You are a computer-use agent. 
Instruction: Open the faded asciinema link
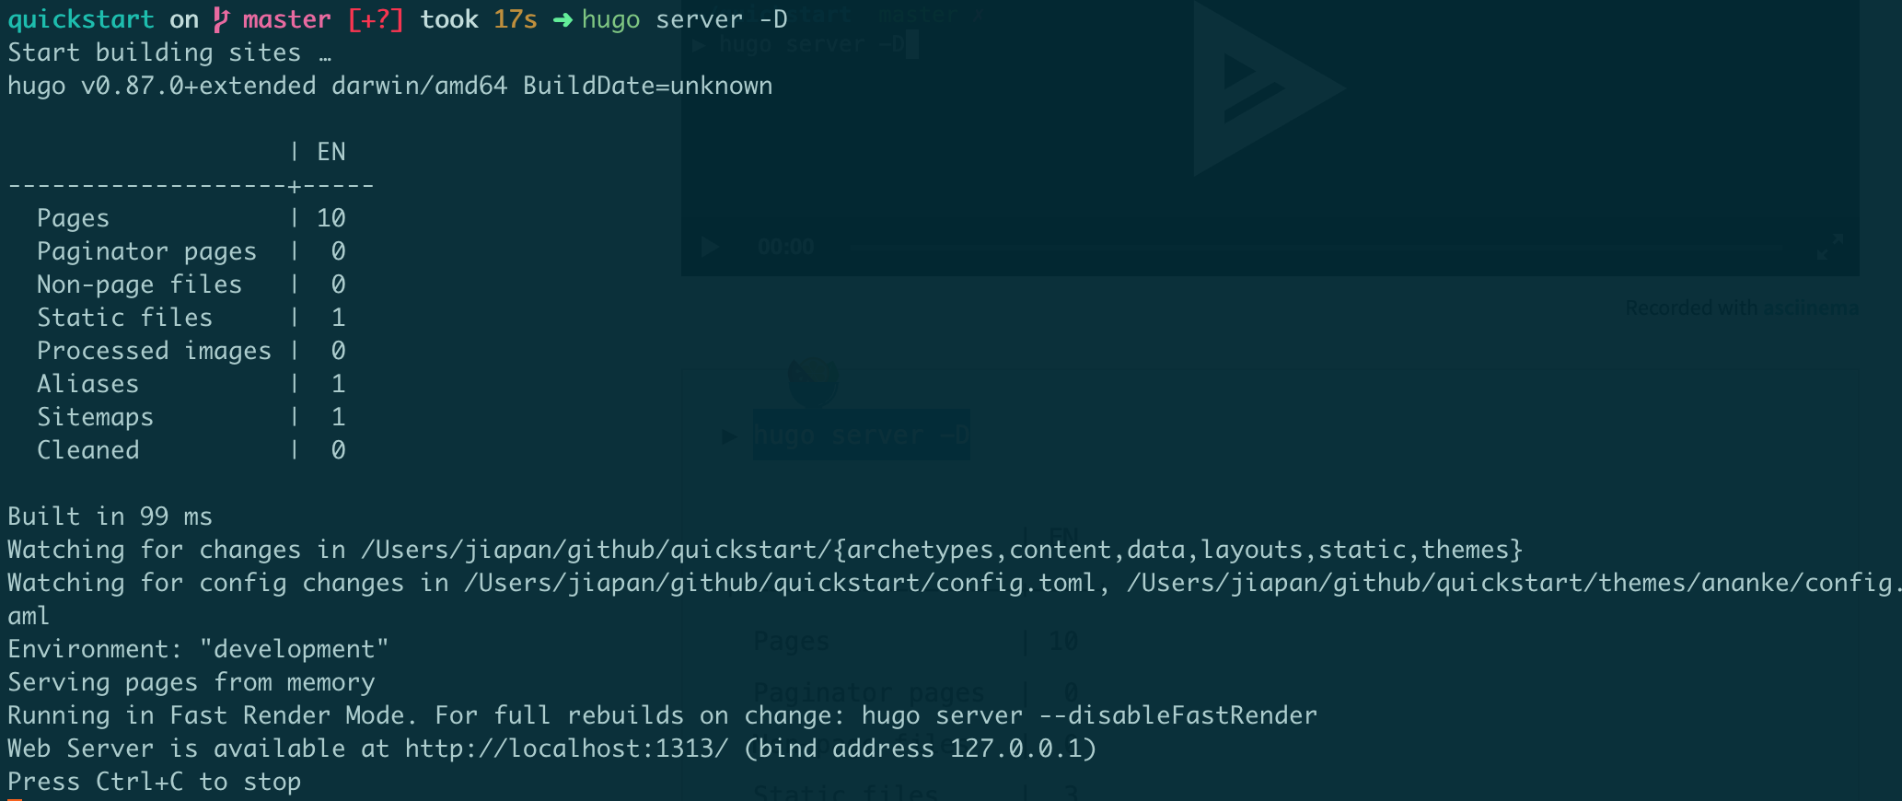tap(1810, 308)
